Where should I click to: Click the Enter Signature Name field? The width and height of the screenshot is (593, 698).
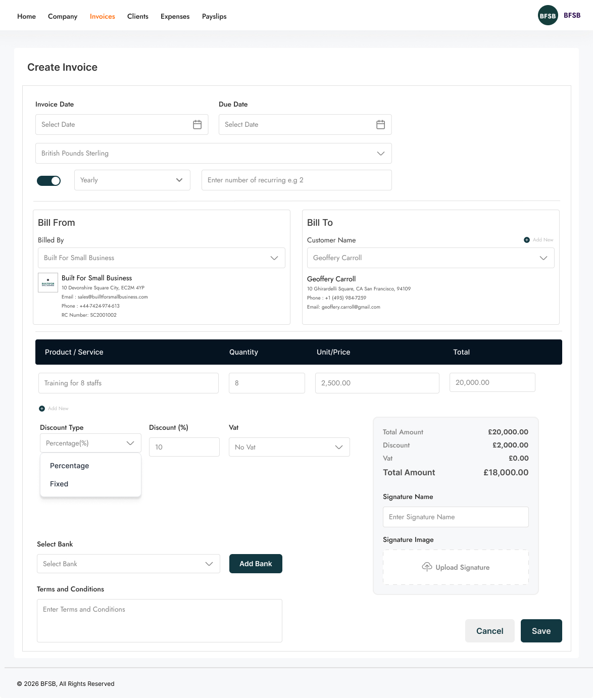tap(456, 517)
